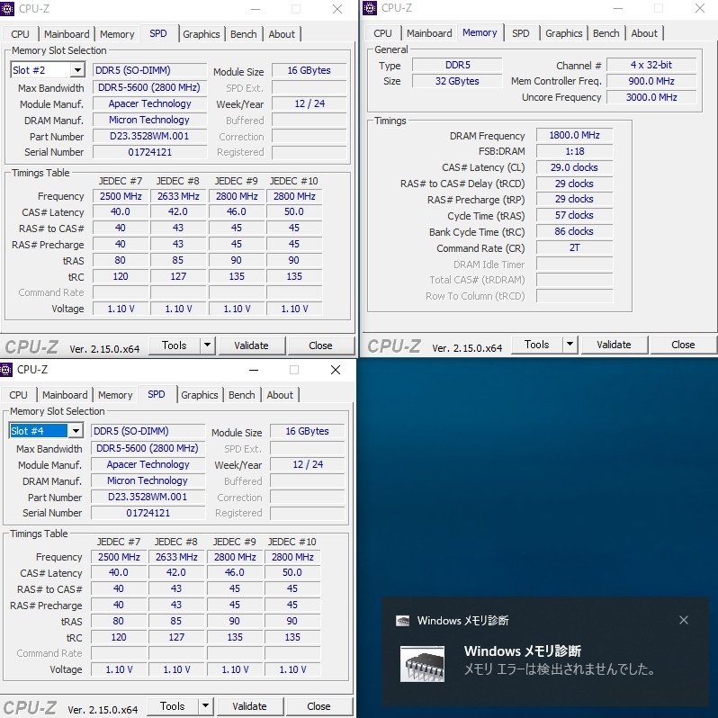Open About tab in Slot #2 window
The width and height of the screenshot is (718, 718).
(x=283, y=34)
